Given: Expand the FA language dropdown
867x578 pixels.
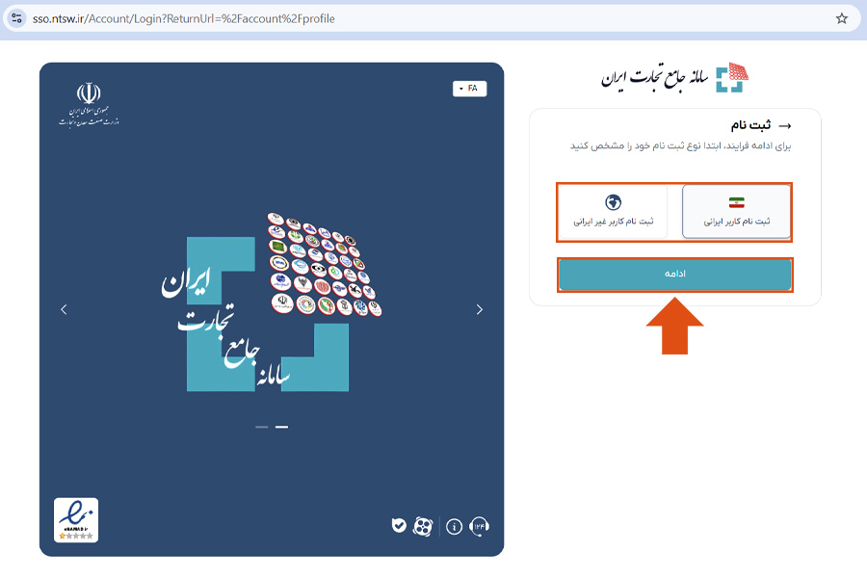Looking at the screenshot, I should tap(469, 89).
